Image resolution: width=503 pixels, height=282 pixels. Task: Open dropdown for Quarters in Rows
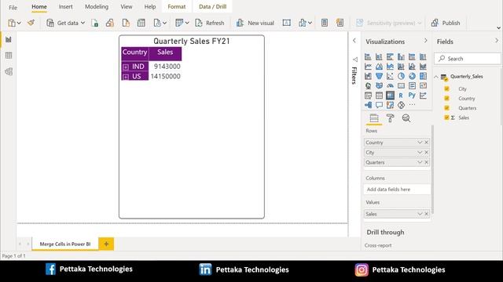point(419,162)
